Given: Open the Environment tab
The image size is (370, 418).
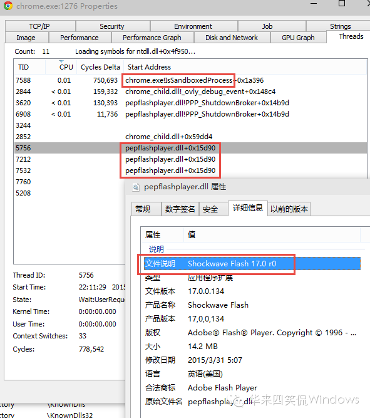Looking at the screenshot, I should 193,26.
